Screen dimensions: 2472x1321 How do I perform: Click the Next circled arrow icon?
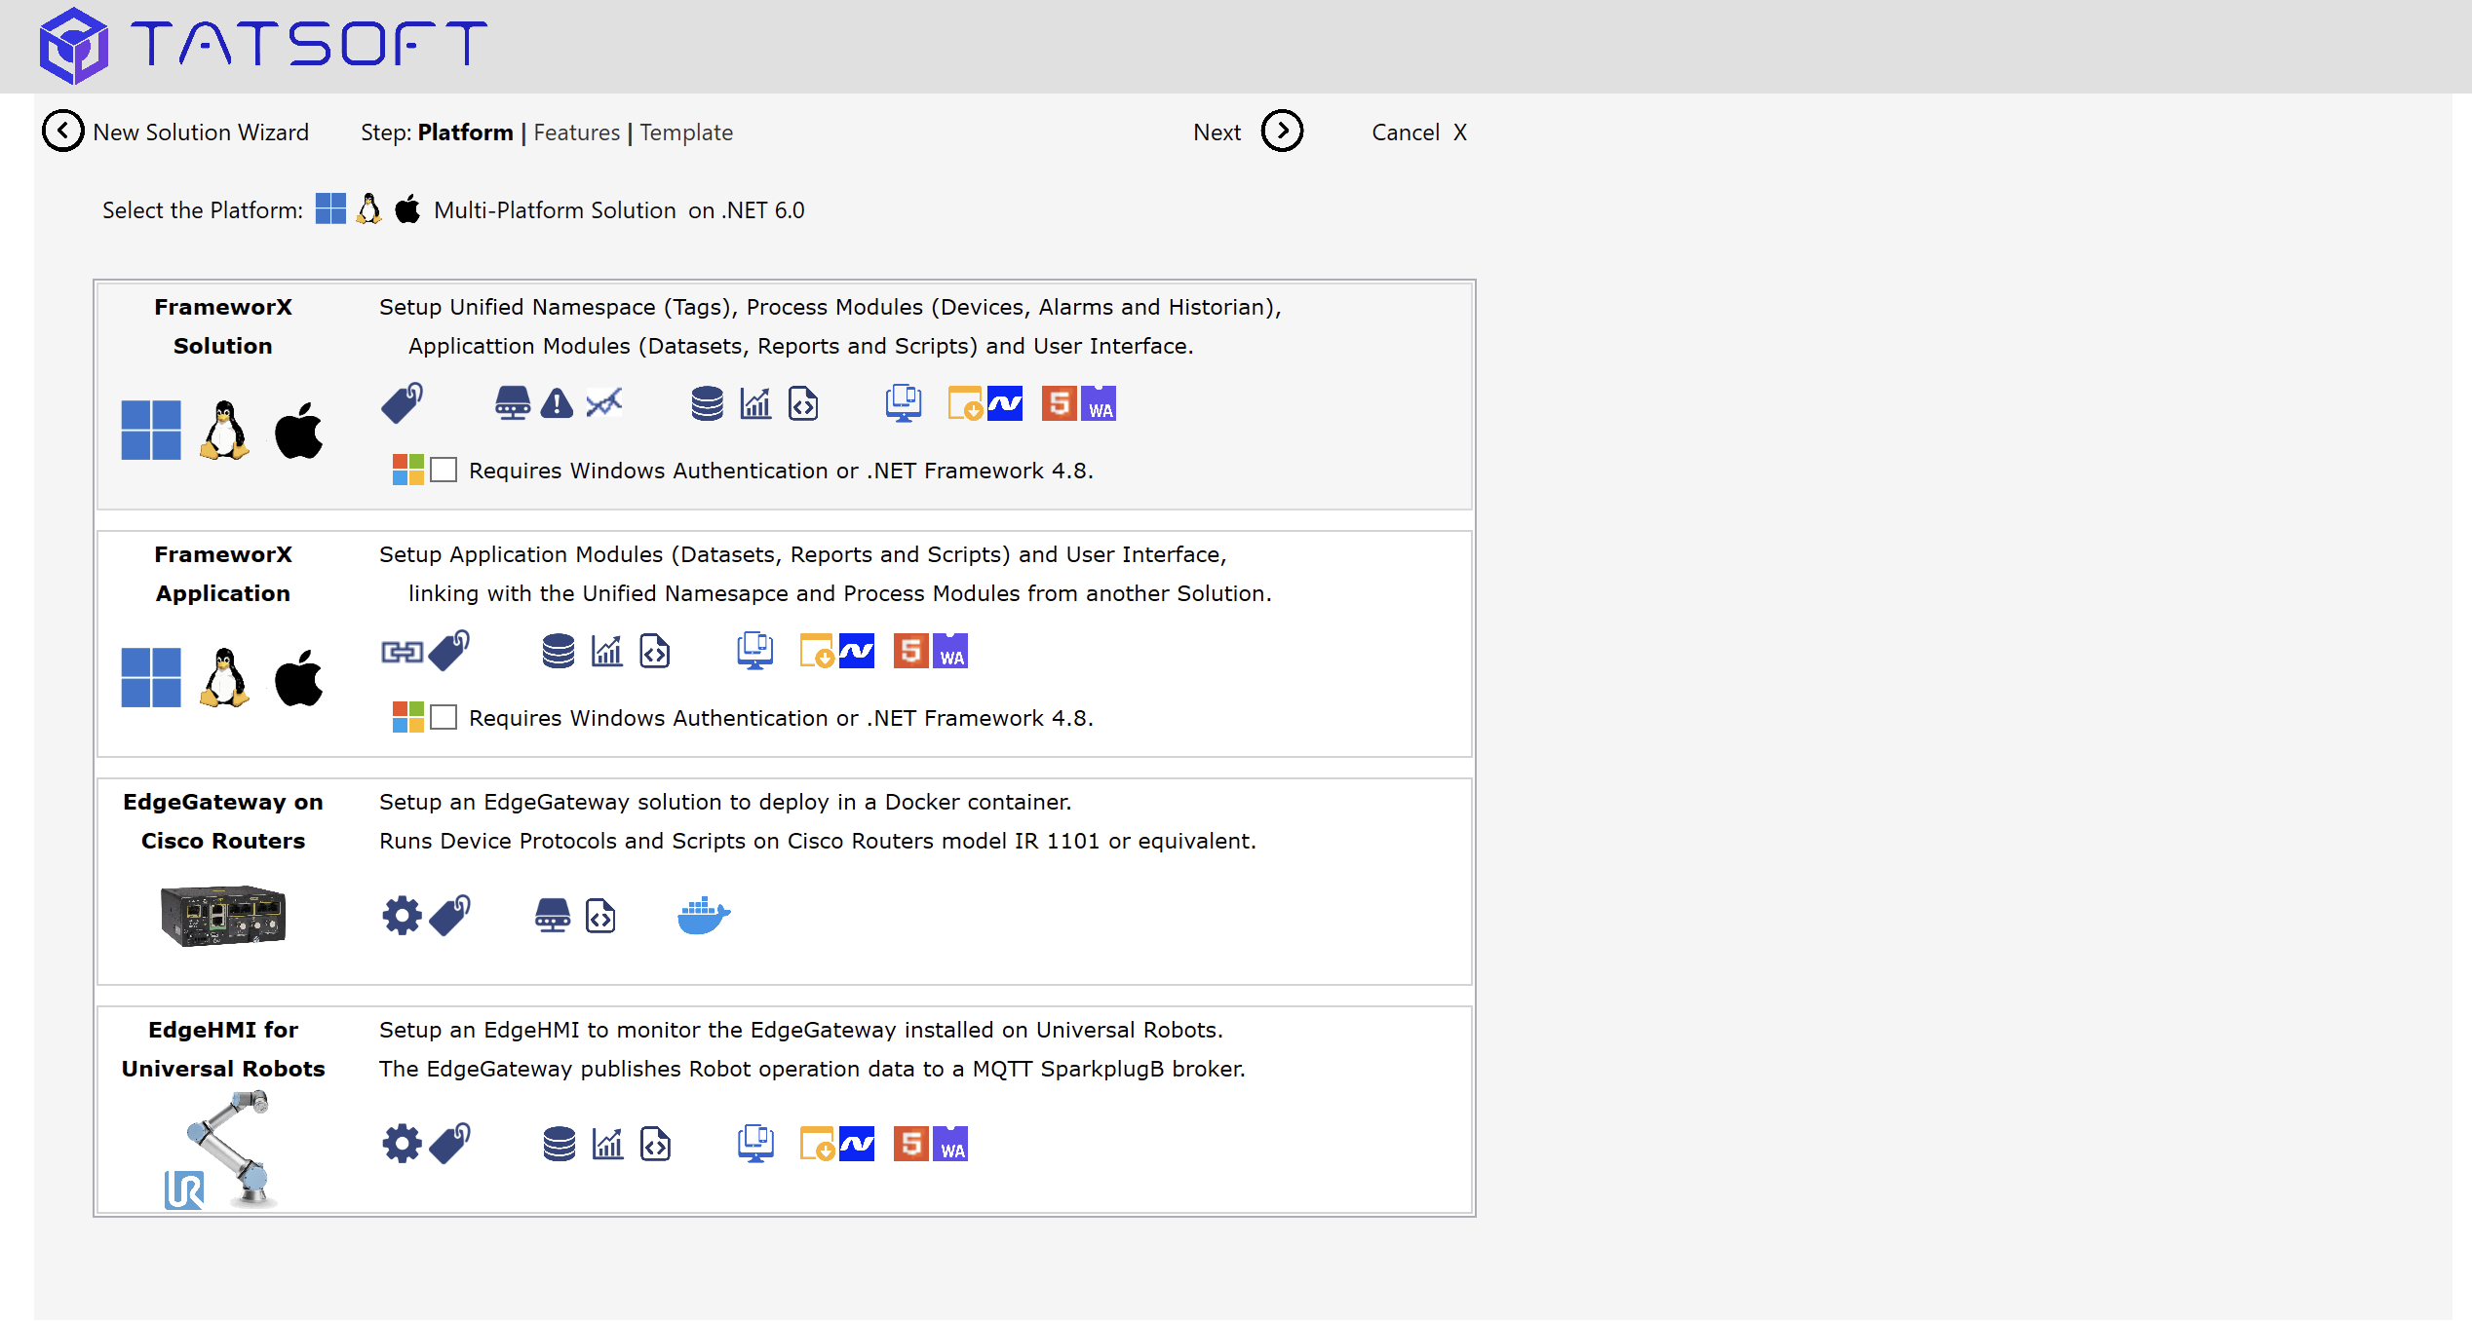pyautogui.click(x=1282, y=132)
